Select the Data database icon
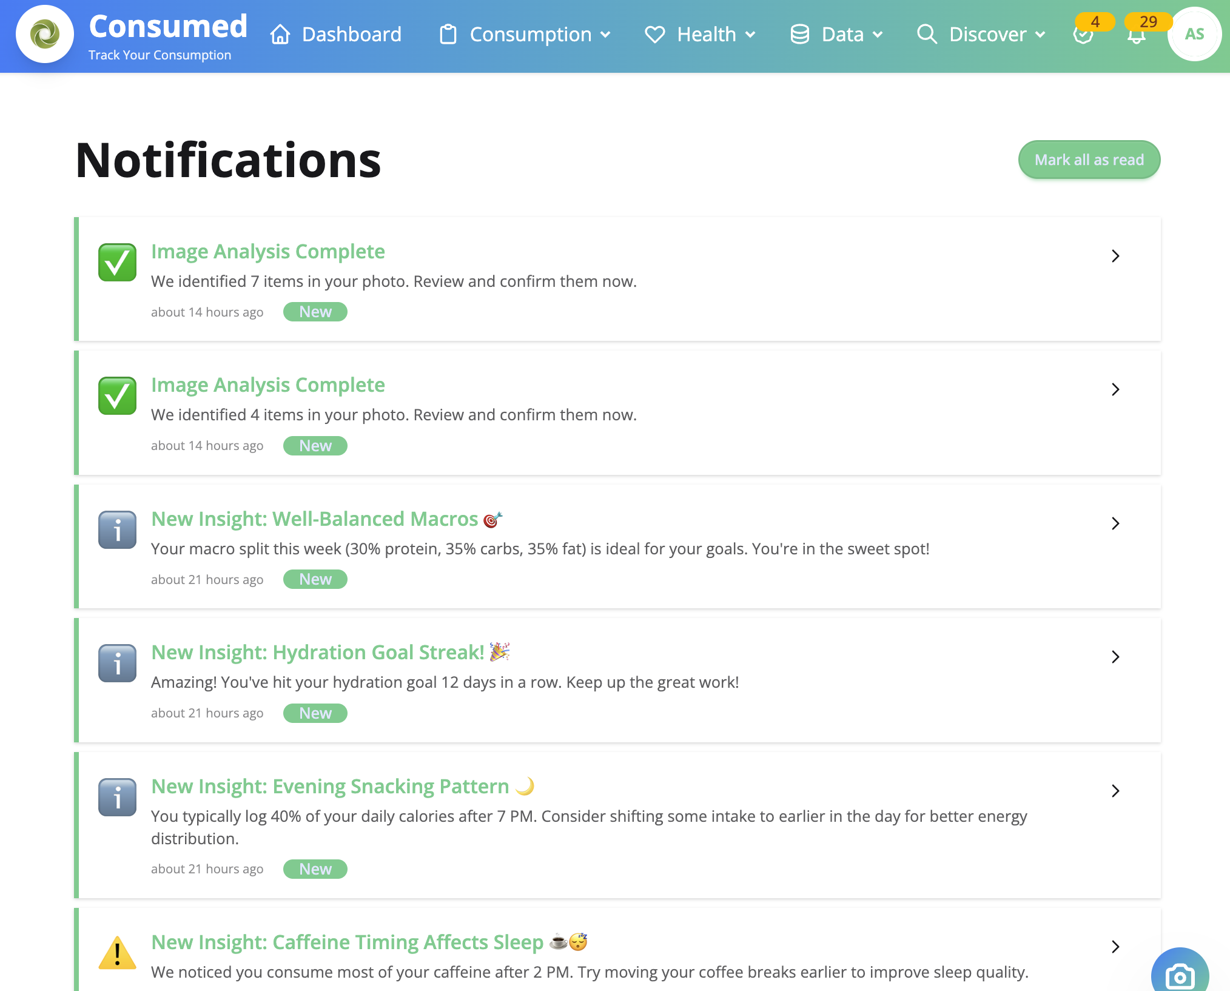Viewport: 1230px width, 991px height. point(799,35)
